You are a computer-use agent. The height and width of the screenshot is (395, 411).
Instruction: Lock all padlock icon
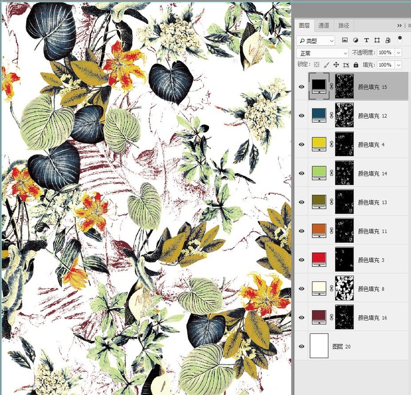[356, 65]
